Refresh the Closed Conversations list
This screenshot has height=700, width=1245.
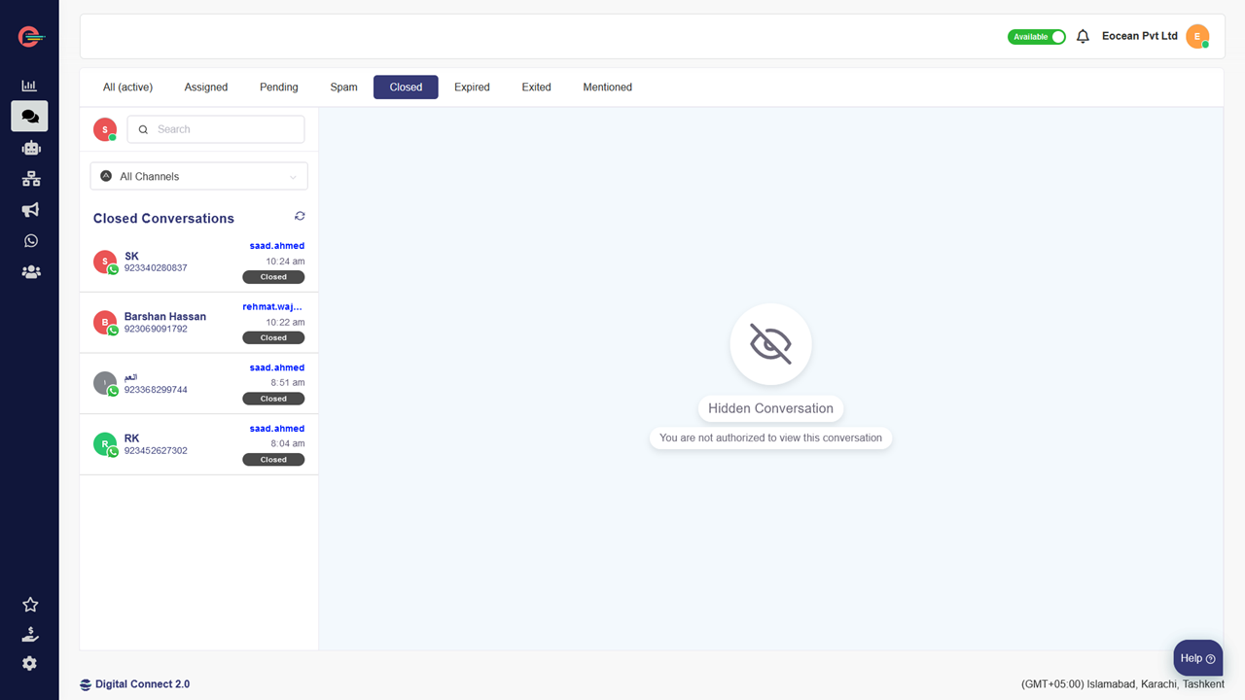[x=300, y=216]
